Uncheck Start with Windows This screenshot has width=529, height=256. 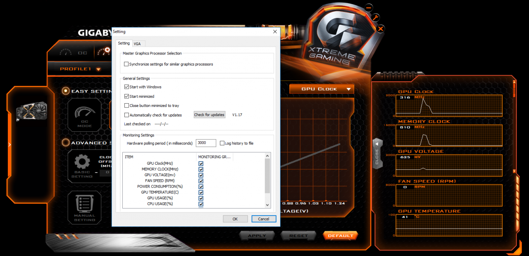(126, 87)
